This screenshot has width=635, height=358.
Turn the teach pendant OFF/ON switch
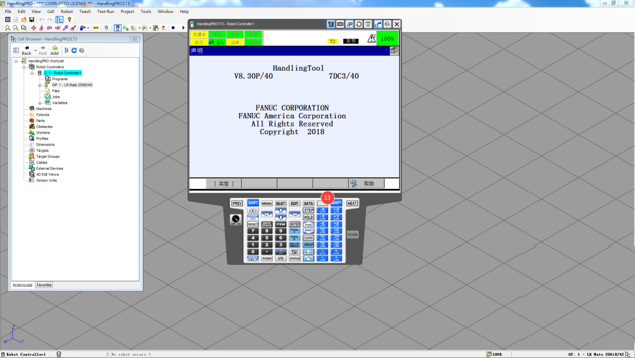click(236, 220)
